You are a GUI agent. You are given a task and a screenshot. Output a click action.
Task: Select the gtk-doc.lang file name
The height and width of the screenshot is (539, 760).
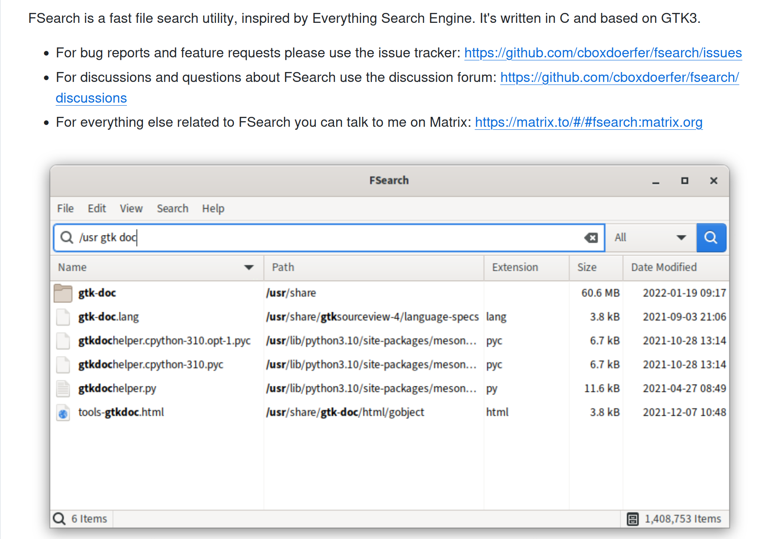[x=108, y=317]
